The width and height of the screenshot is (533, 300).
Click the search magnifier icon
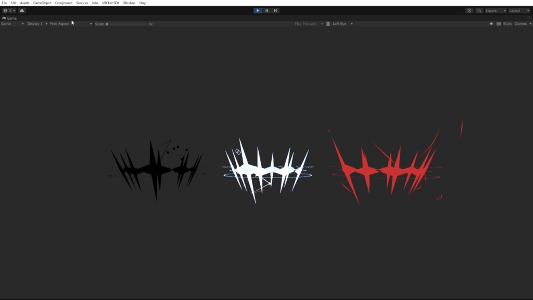point(479,10)
